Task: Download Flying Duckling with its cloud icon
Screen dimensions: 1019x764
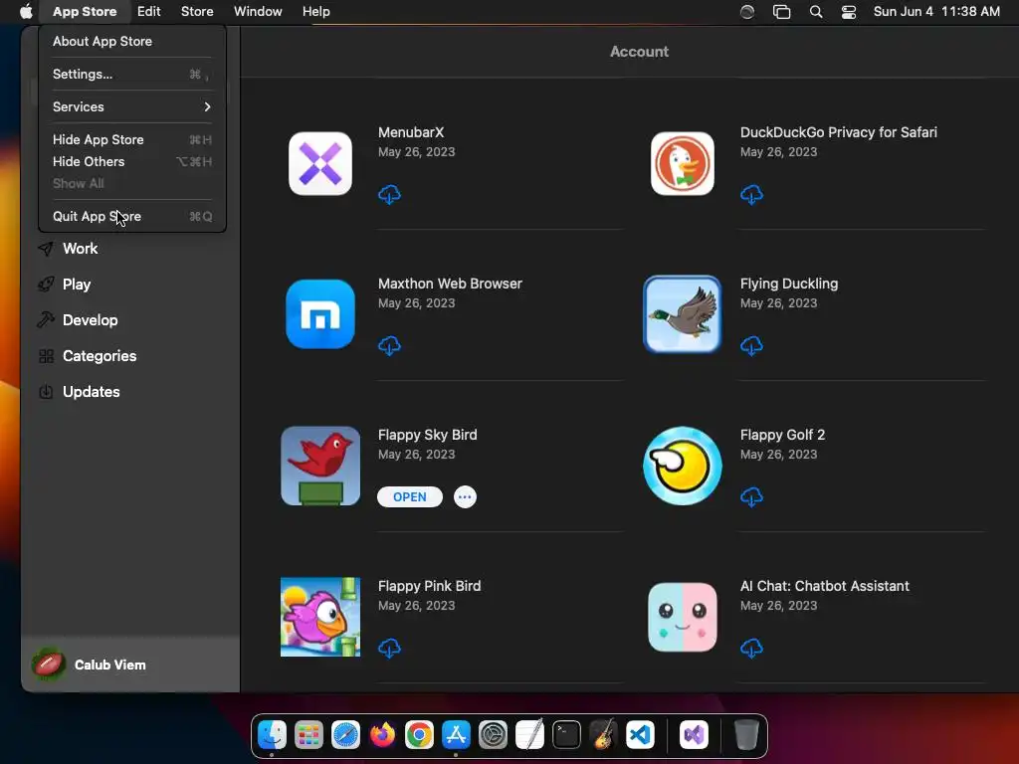Action: [751, 345]
